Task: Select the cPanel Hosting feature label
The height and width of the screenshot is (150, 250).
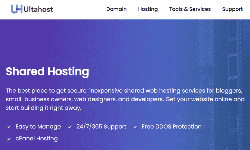Action: click(x=36, y=138)
